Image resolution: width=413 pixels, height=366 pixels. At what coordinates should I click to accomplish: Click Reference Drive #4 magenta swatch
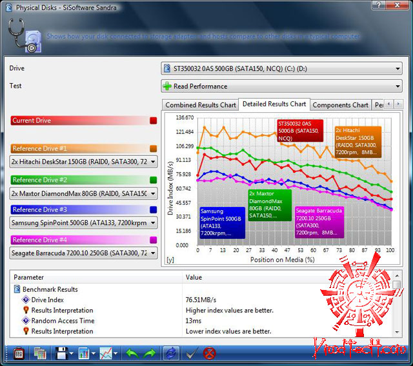[x=154, y=240]
